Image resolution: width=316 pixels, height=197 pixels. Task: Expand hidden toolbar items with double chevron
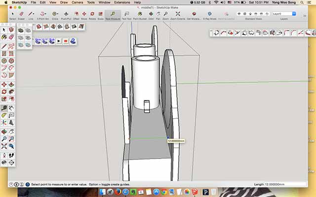coord(305,16)
